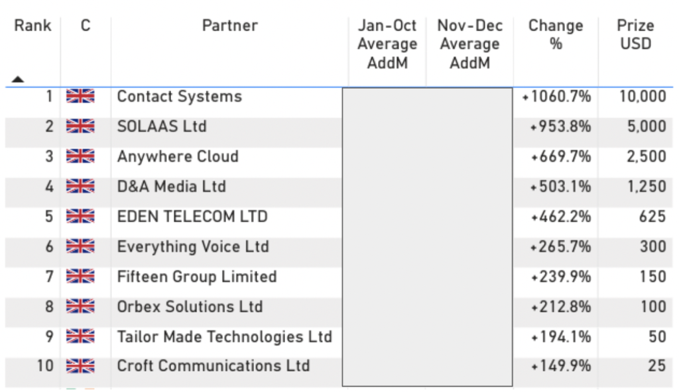
Task: Click the flag icon beside Anywhere Cloud
Action: (x=80, y=157)
